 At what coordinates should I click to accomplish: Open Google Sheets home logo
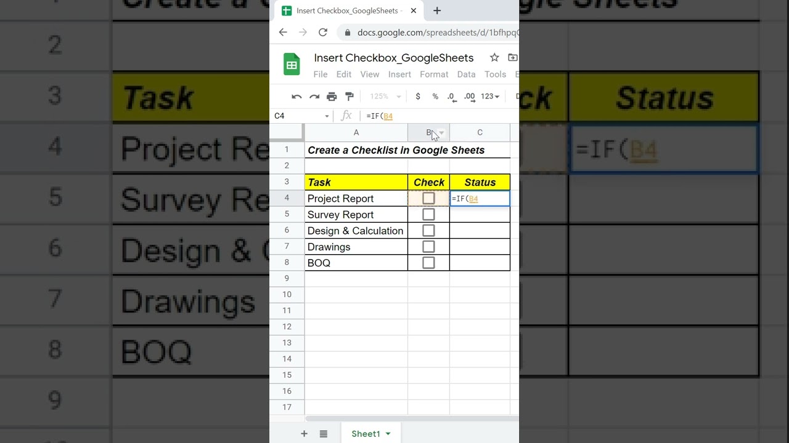292,65
